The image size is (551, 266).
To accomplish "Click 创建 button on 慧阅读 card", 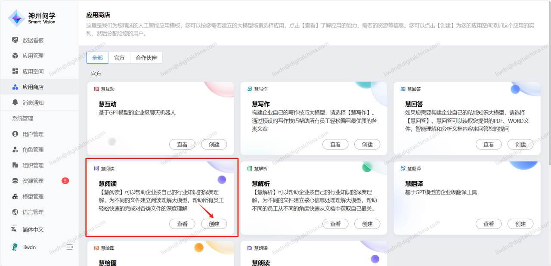I will 214,224.
